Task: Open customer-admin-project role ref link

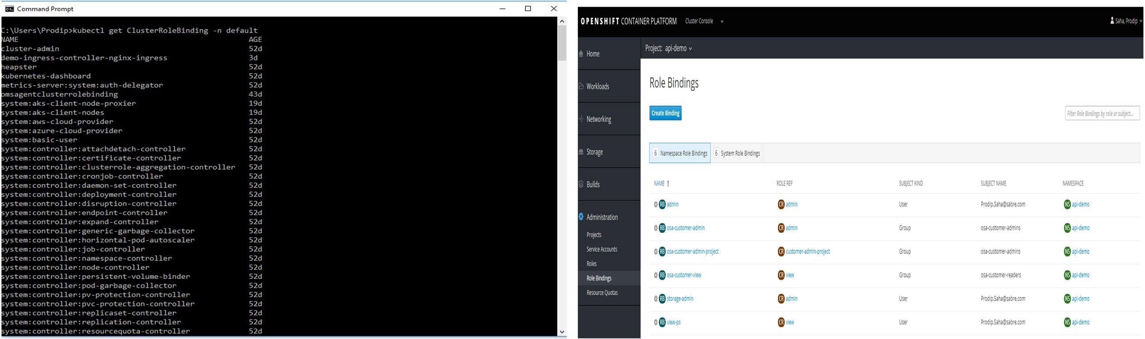Action: click(808, 252)
